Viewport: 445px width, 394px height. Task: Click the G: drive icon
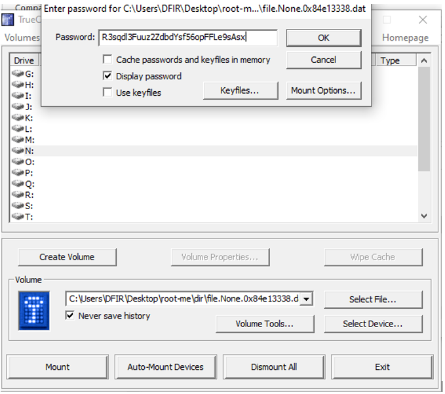point(18,74)
